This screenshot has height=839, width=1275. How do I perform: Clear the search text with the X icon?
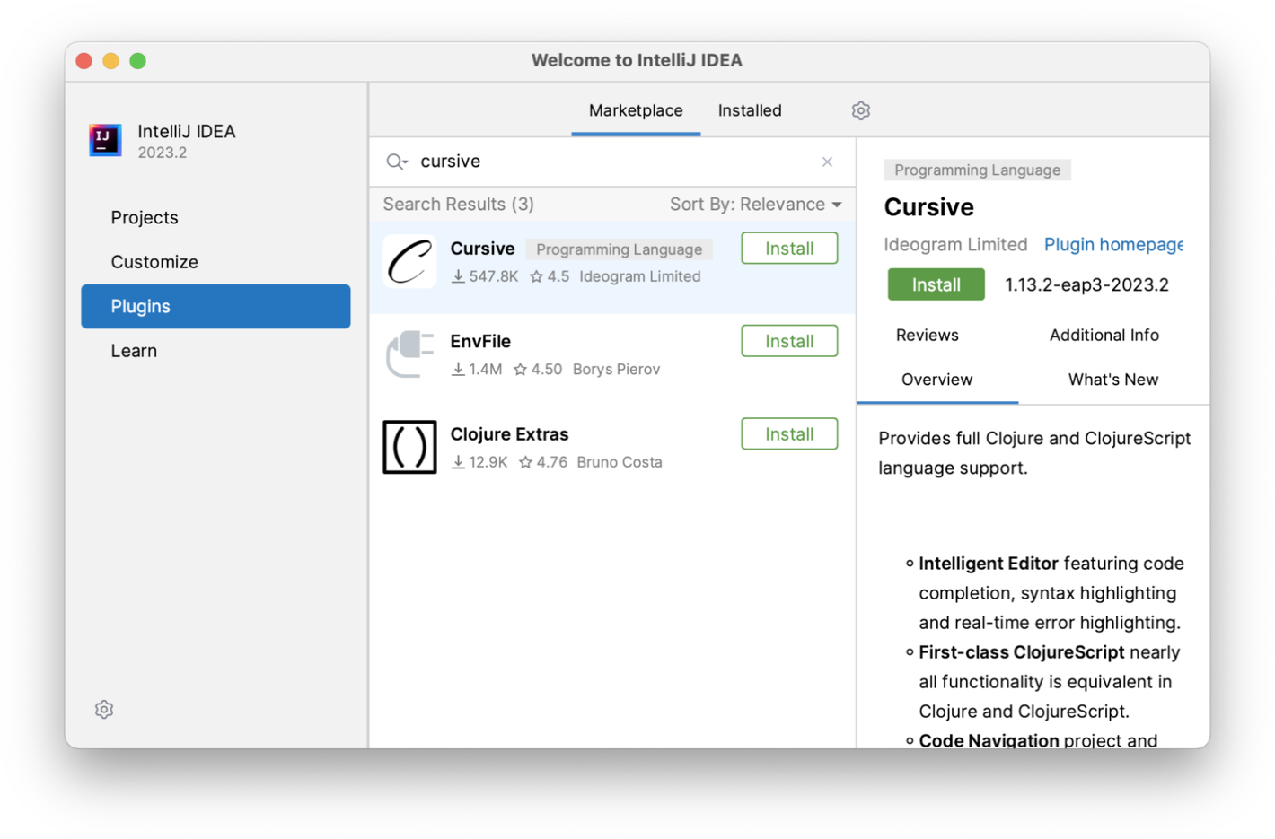tap(827, 162)
